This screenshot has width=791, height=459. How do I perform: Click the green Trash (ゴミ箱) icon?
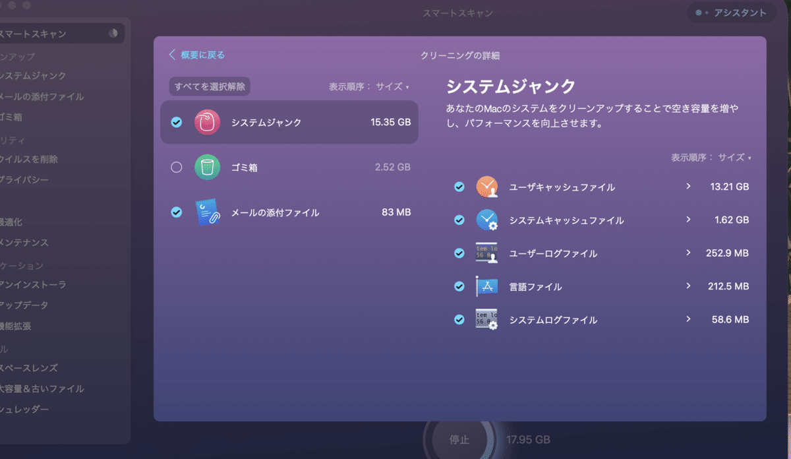pyautogui.click(x=208, y=168)
